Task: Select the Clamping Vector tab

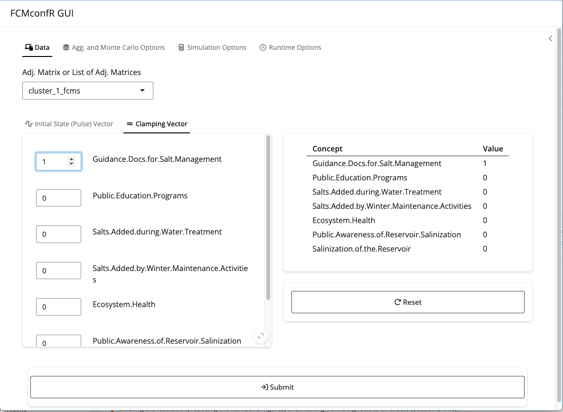Action: (157, 124)
